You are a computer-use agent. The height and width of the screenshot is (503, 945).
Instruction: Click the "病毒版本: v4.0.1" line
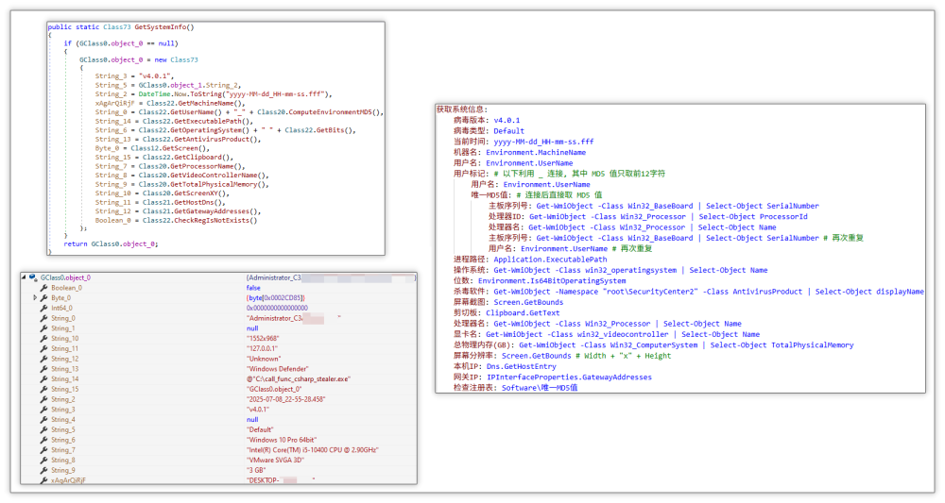487,120
